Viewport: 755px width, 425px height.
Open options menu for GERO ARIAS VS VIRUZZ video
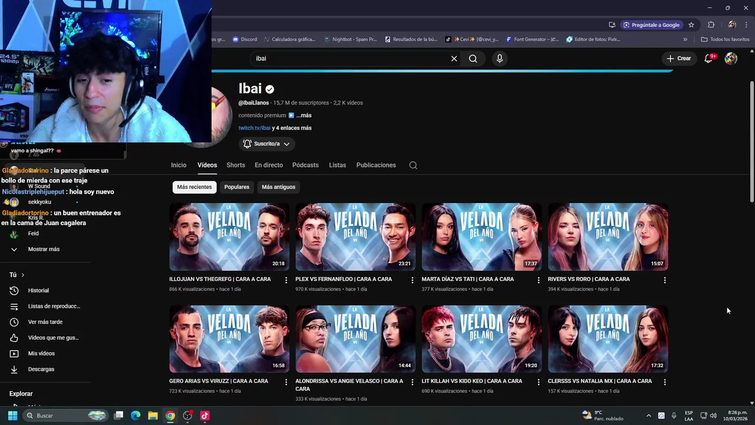[286, 382]
